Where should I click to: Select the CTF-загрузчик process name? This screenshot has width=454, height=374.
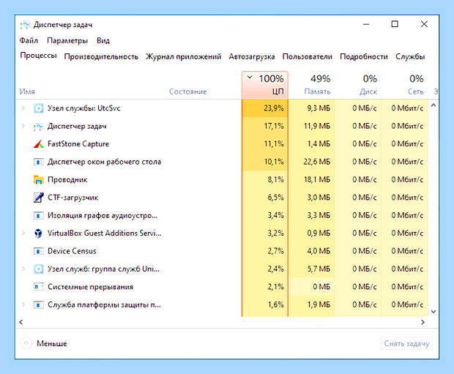coord(73,198)
